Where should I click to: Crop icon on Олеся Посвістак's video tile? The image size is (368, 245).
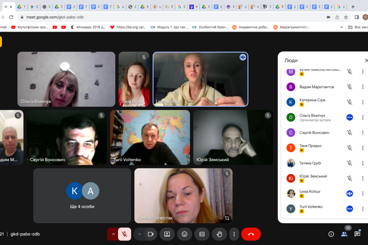pyautogui.click(x=227, y=218)
